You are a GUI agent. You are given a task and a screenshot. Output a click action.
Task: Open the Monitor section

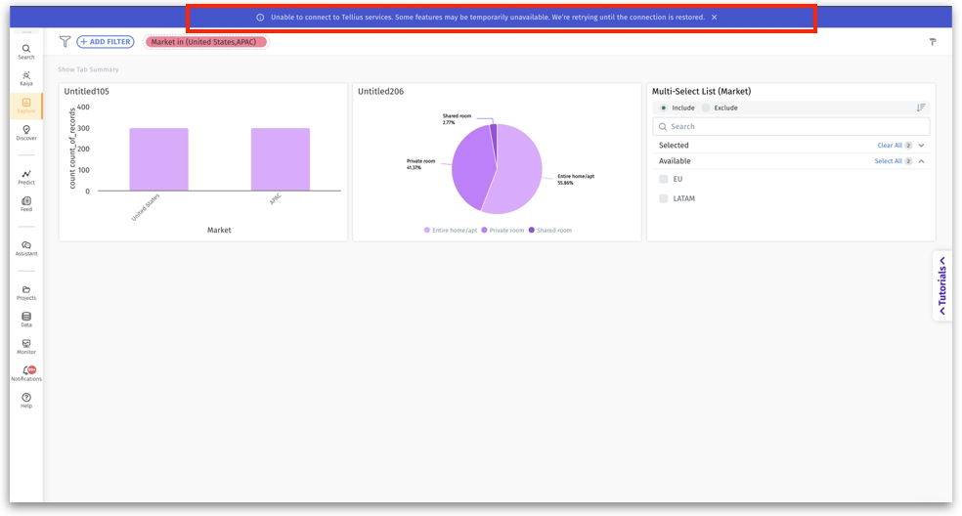click(x=26, y=346)
